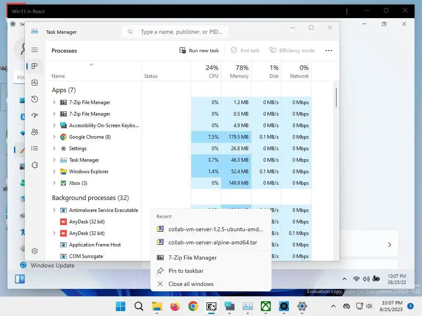Sort processes by the Disk column
Screen dimensions: 422x316
[x=267, y=71]
